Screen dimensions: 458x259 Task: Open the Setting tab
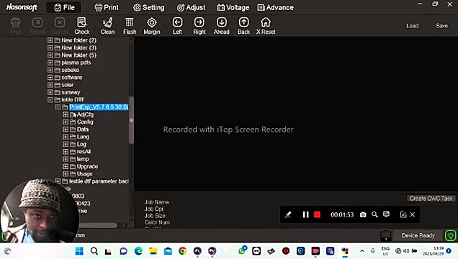pos(148,8)
